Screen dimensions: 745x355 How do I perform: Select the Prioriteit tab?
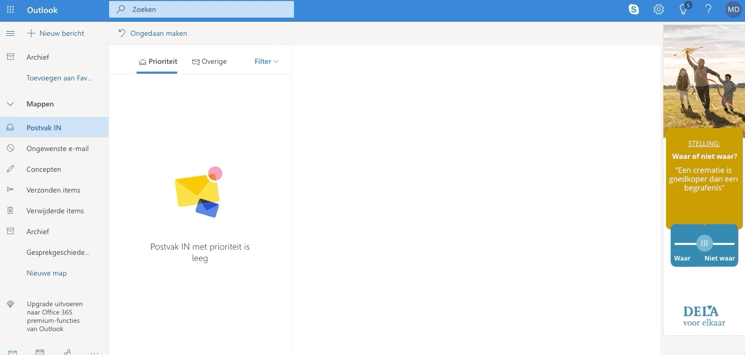157,61
